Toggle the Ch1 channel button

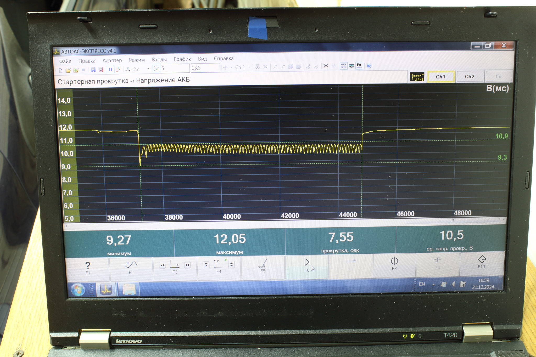[x=441, y=77]
